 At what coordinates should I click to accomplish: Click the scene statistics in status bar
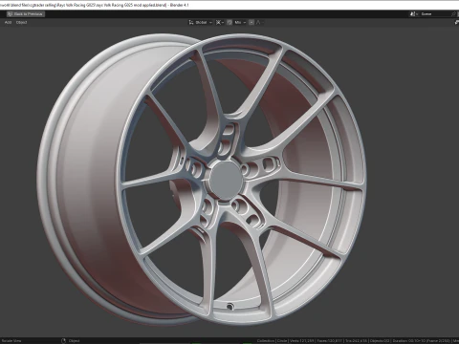tap(357, 341)
